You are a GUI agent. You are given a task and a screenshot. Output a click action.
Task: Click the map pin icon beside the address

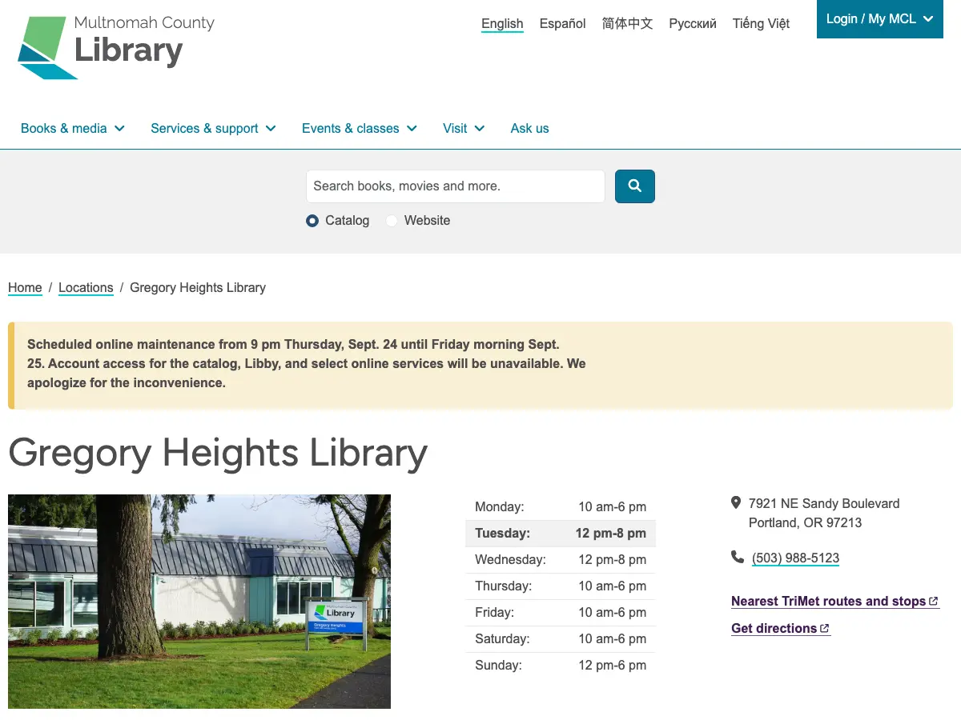click(x=736, y=503)
